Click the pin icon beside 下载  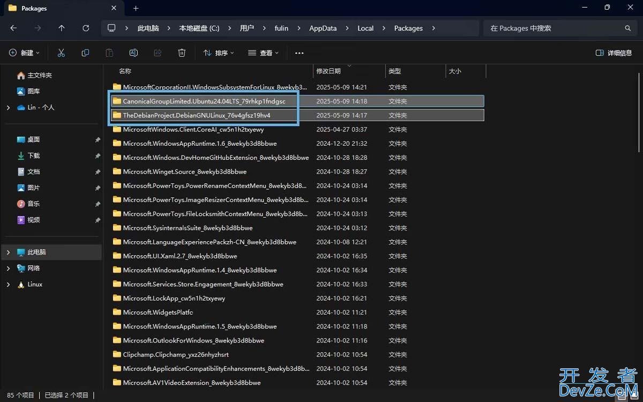[x=98, y=155]
